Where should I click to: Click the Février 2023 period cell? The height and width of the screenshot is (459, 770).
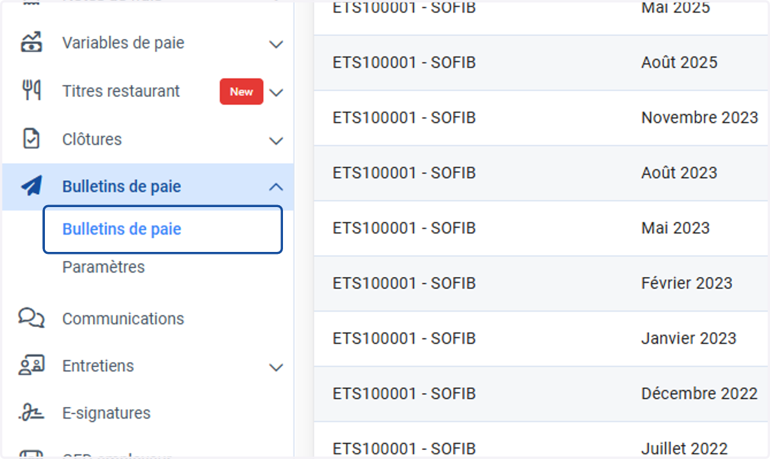coord(687,283)
